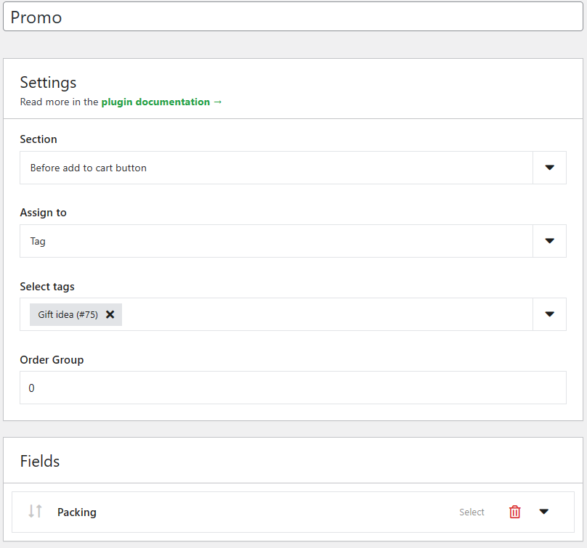Click empty space in the Select tags box

(327, 314)
